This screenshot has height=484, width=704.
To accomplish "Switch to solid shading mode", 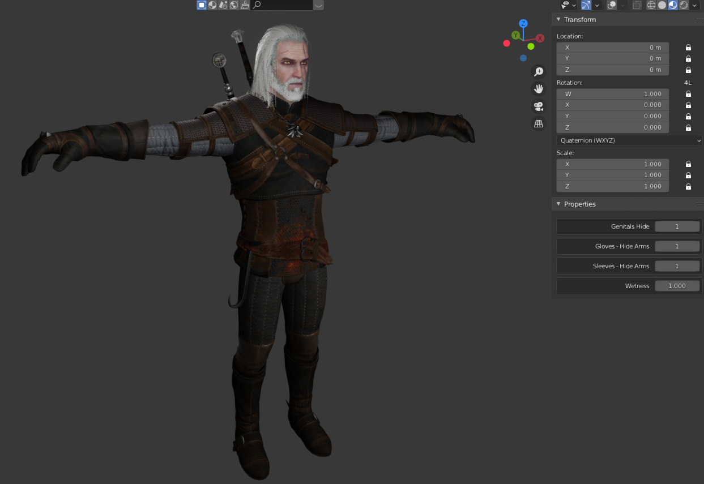I will click(x=662, y=5).
